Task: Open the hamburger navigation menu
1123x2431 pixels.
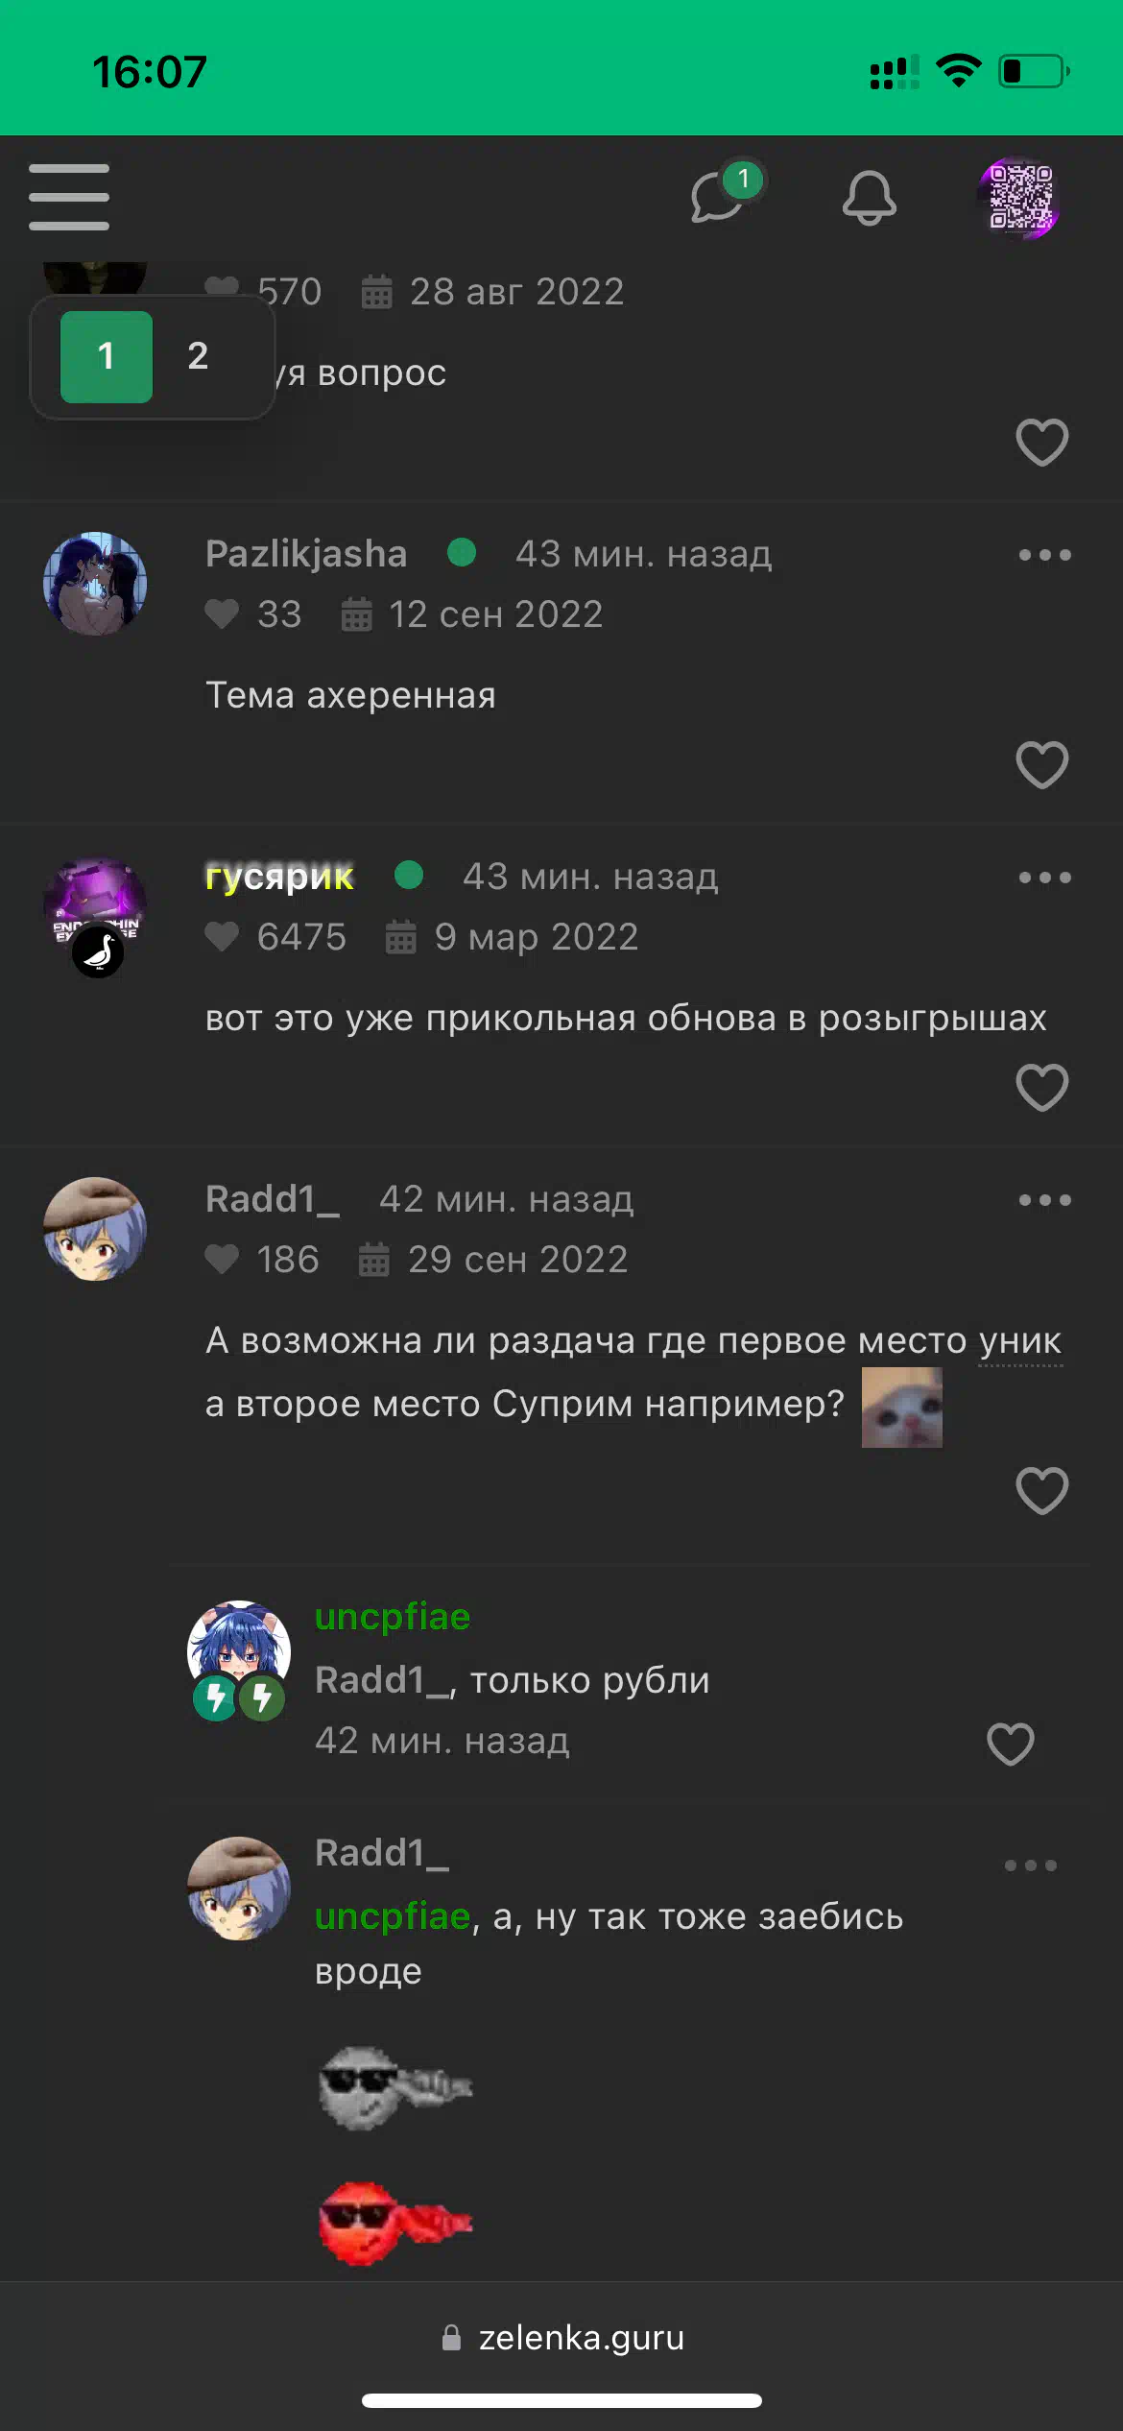Action: pos(69,197)
